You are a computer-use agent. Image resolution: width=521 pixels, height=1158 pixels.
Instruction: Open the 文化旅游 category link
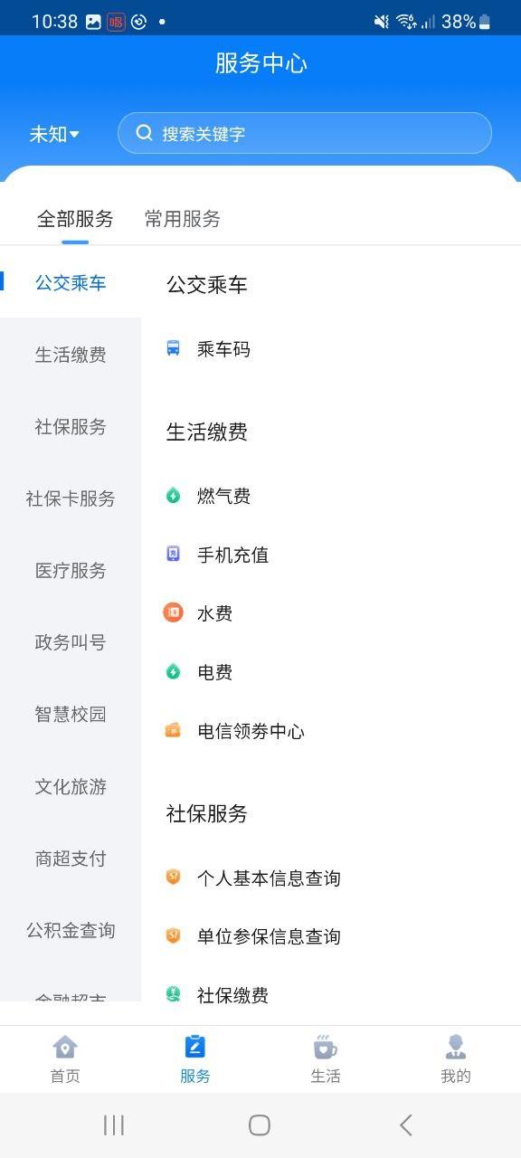[70, 787]
